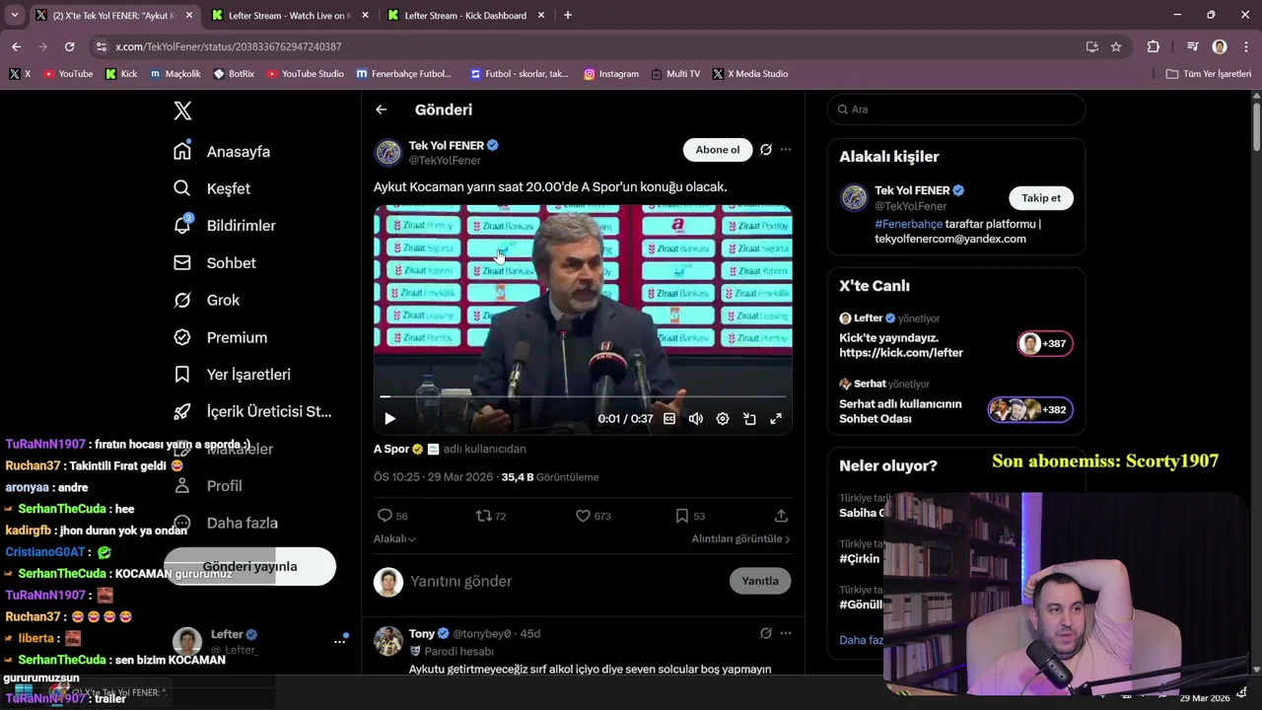The width and height of the screenshot is (1262, 710).
Task: Switch to Kick Dashboard tab
Action: pyautogui.click(x=466, y=16)
